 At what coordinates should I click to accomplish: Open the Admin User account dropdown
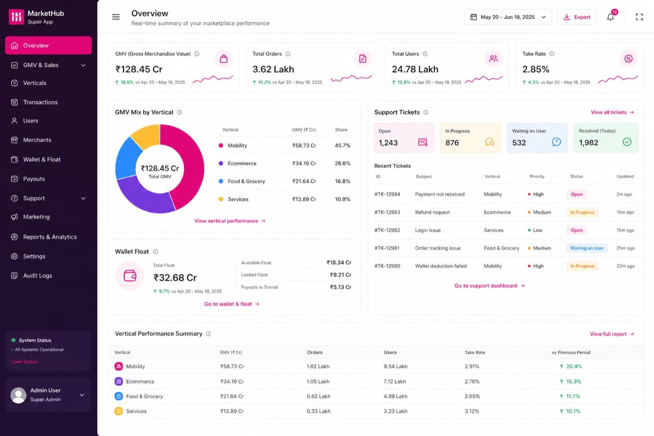pyautogui.click(x=82, y=395)
